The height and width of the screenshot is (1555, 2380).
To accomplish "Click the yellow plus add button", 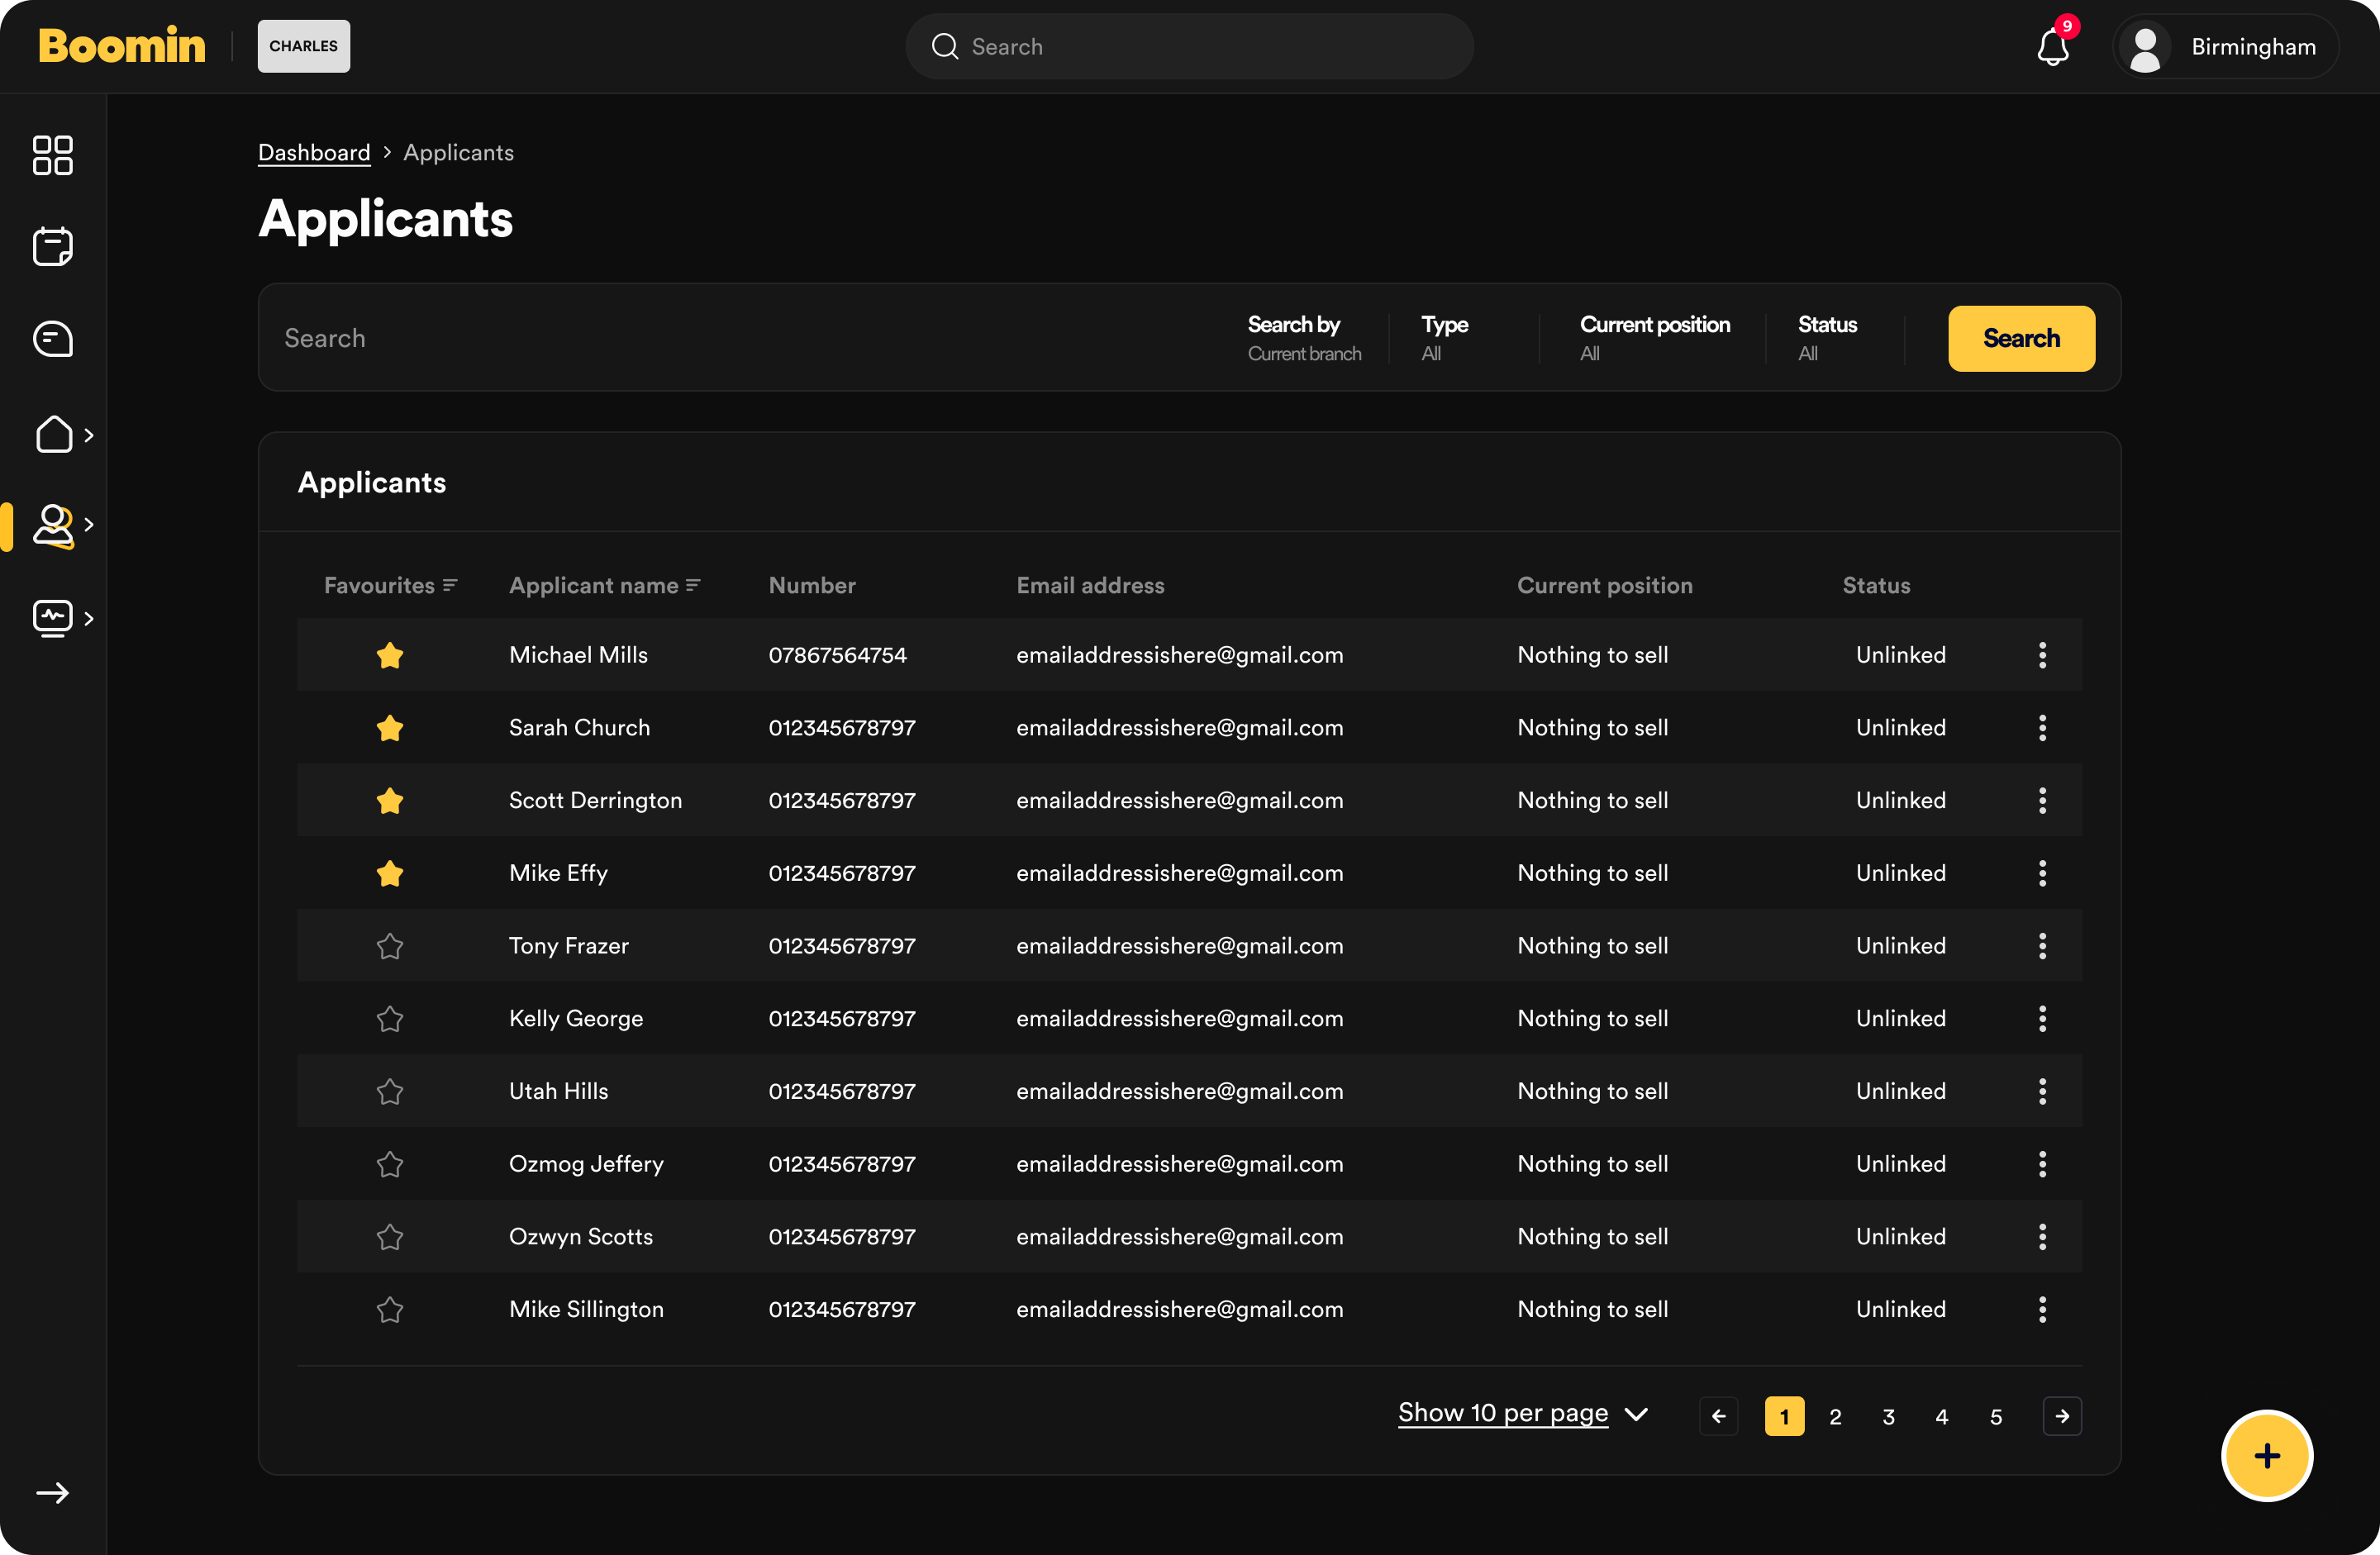I will pos(2267,1455).
